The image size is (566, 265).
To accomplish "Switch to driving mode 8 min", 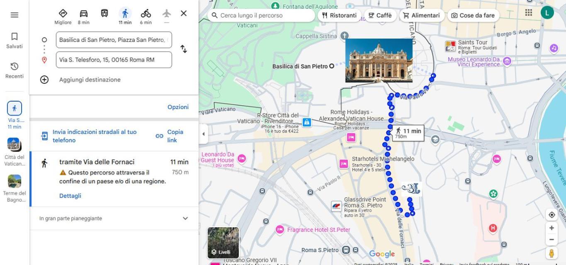I will [84, 16].
